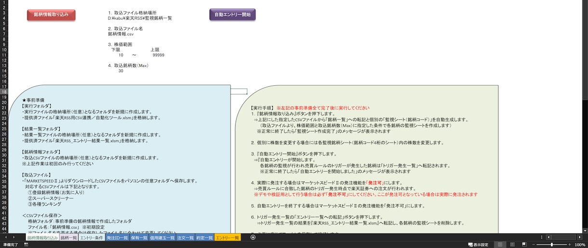Screen dimensions: 588x248
Task: Select the 約定一覧 sheet tab
Action: pyautogui.click(x=204, y=238)
